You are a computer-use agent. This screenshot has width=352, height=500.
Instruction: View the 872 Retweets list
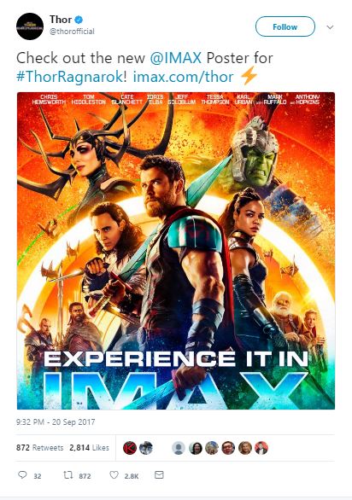[x=40, y=448]
